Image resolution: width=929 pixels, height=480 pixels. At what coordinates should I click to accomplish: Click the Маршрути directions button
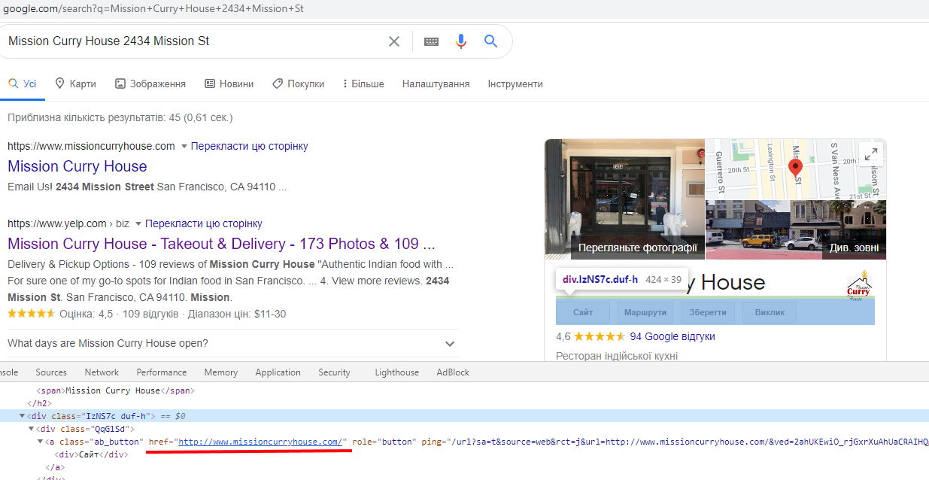pyautogui.click(x=645, y=312)
